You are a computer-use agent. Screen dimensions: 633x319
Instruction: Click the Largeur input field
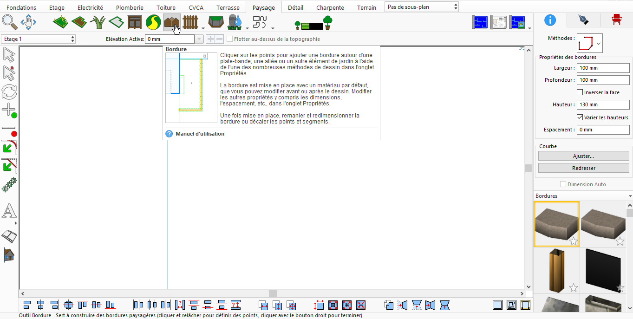pyautogui.click(x=603, y=68)
